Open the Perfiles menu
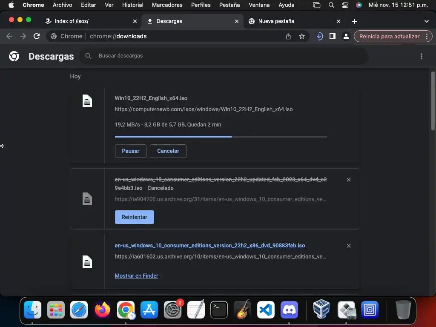This screenshot has height=327, width=436. [x=201, y=5]
